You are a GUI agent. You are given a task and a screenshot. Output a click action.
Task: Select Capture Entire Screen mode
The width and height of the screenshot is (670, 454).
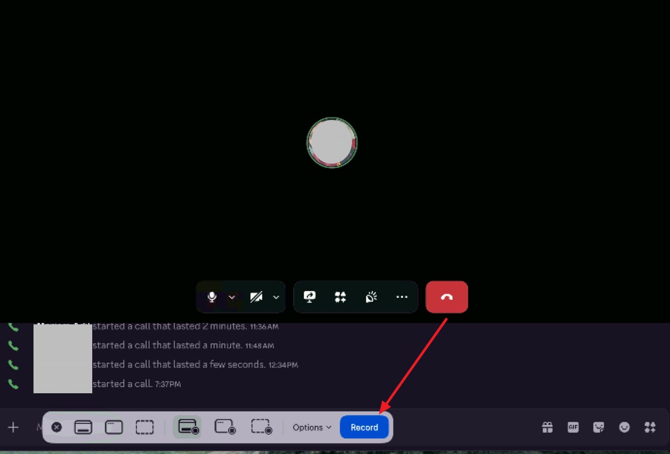pyautogui.click(x=83, y=427)
